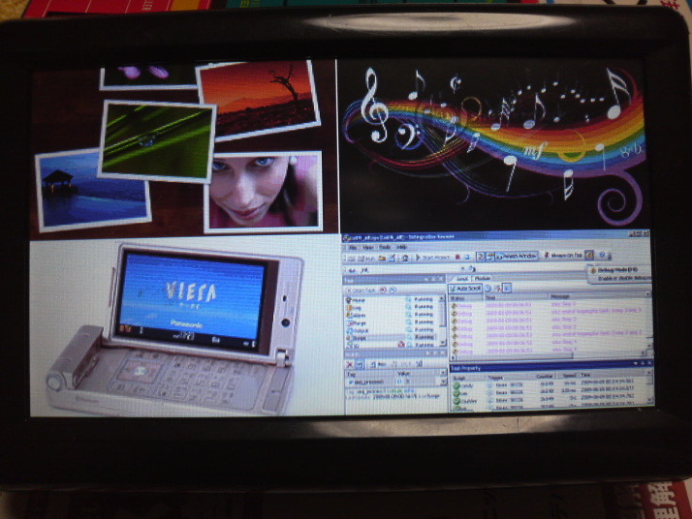Click the task list scrollbar down arrow
Screen dimensions: 692x519
(x=443, y=342)
